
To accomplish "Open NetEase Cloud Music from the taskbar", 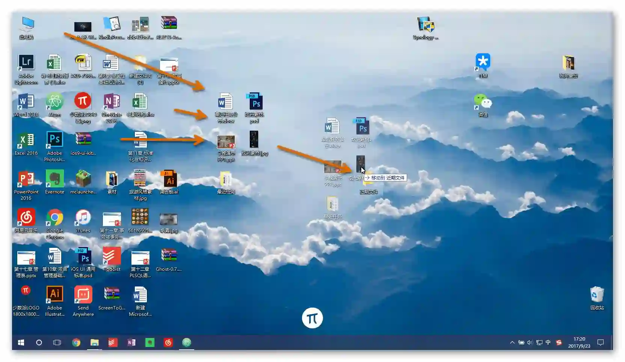I will 168,342.
